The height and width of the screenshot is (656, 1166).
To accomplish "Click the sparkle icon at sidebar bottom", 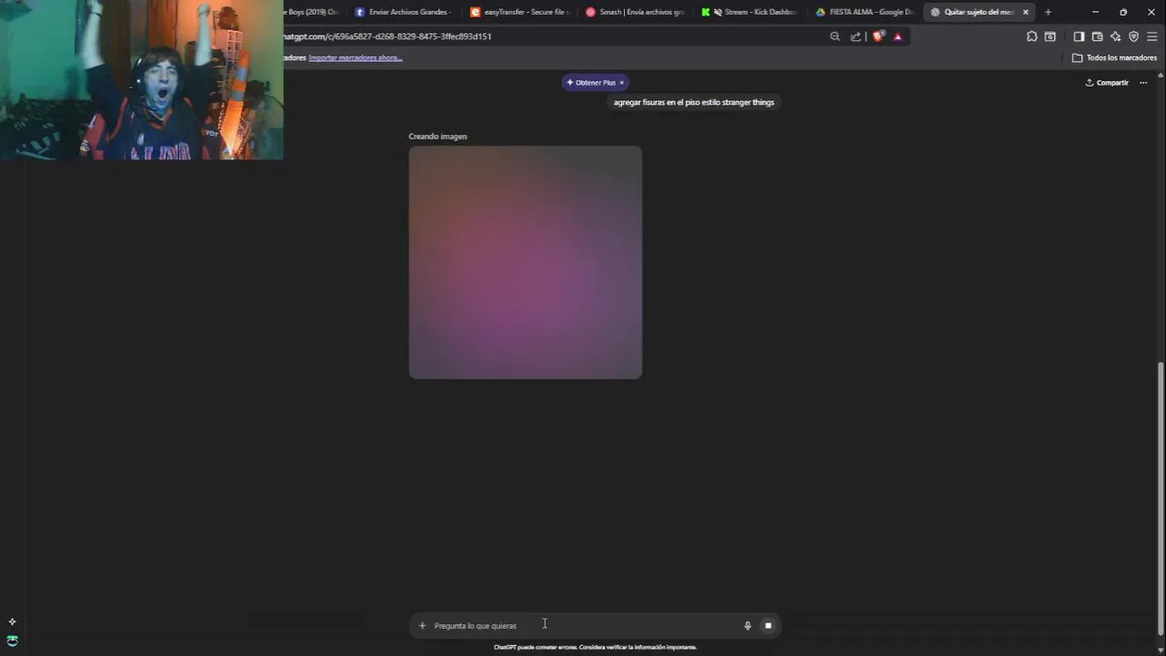I will click(x=12, y=621).
